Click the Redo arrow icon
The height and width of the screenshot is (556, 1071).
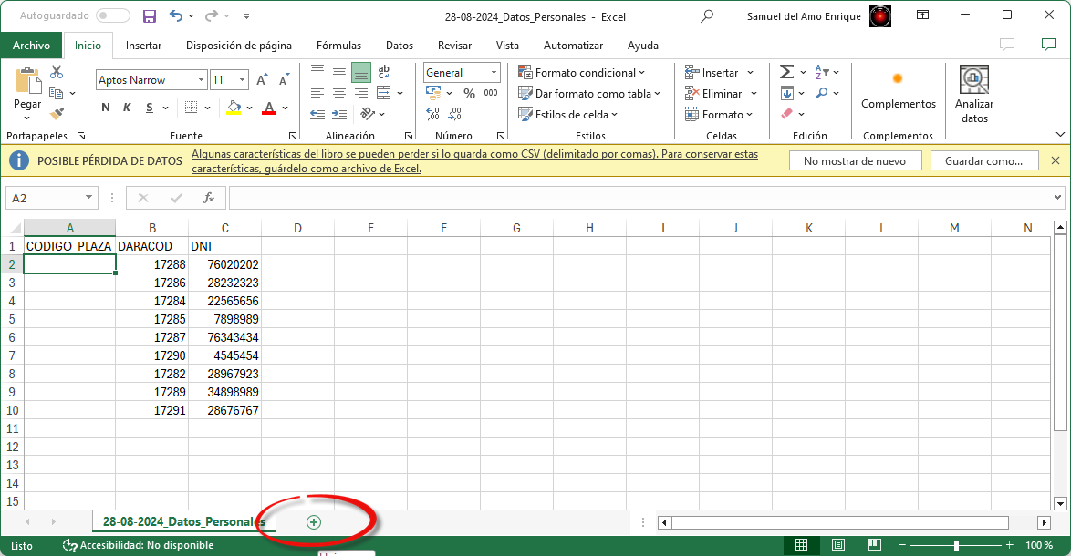coord(212,16)
